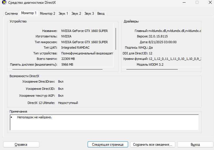The image size is (214, 150).
Task: Select the Монитор 1 tab
Action: coord(29,13)
